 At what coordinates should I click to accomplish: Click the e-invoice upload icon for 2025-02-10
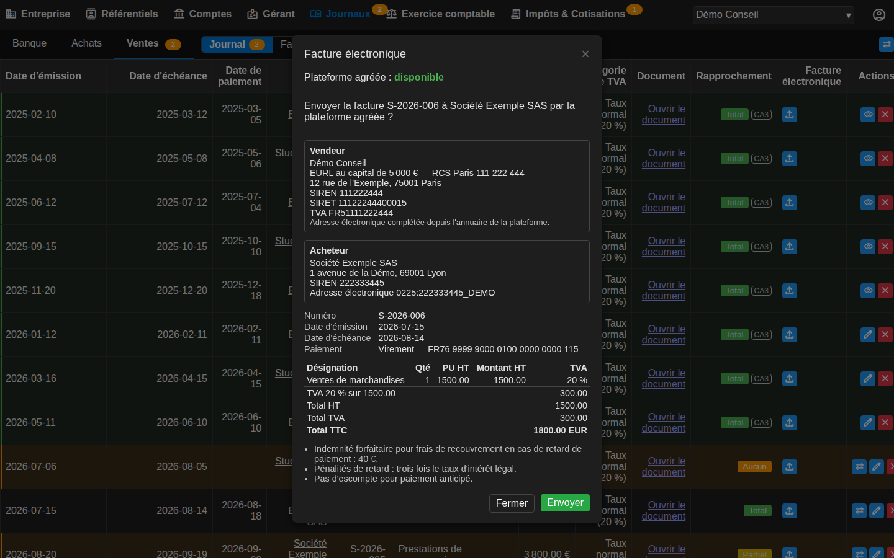point(790,115)
